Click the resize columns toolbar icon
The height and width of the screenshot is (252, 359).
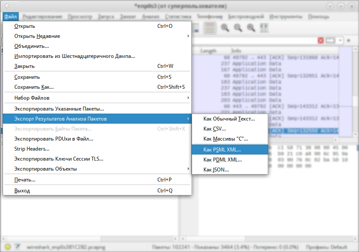(x=264, y=28)
